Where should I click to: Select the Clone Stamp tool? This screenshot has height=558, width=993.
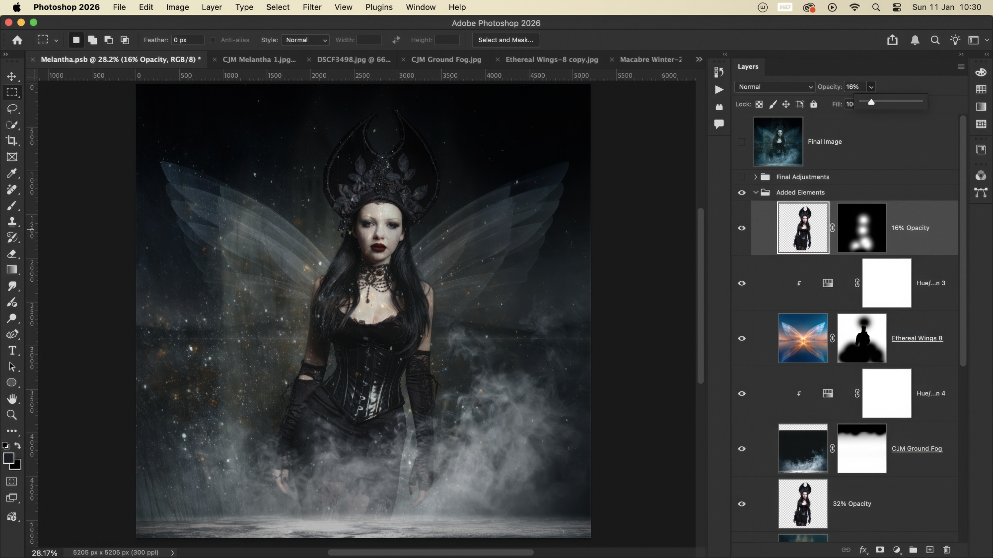pos(12,222)
